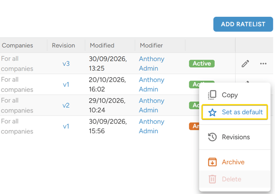Open Anthony Admin link in v2 row
275x194 pixels.
point(151,105)
